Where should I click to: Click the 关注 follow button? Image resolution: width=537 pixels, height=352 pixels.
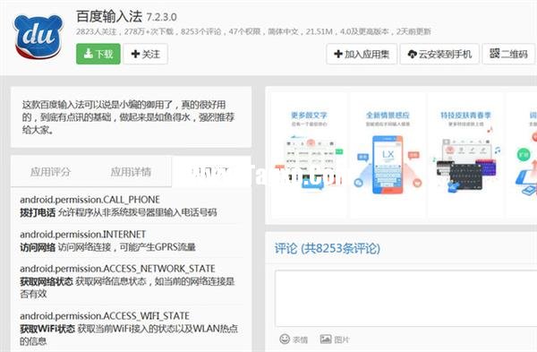[x=146, y=54]
